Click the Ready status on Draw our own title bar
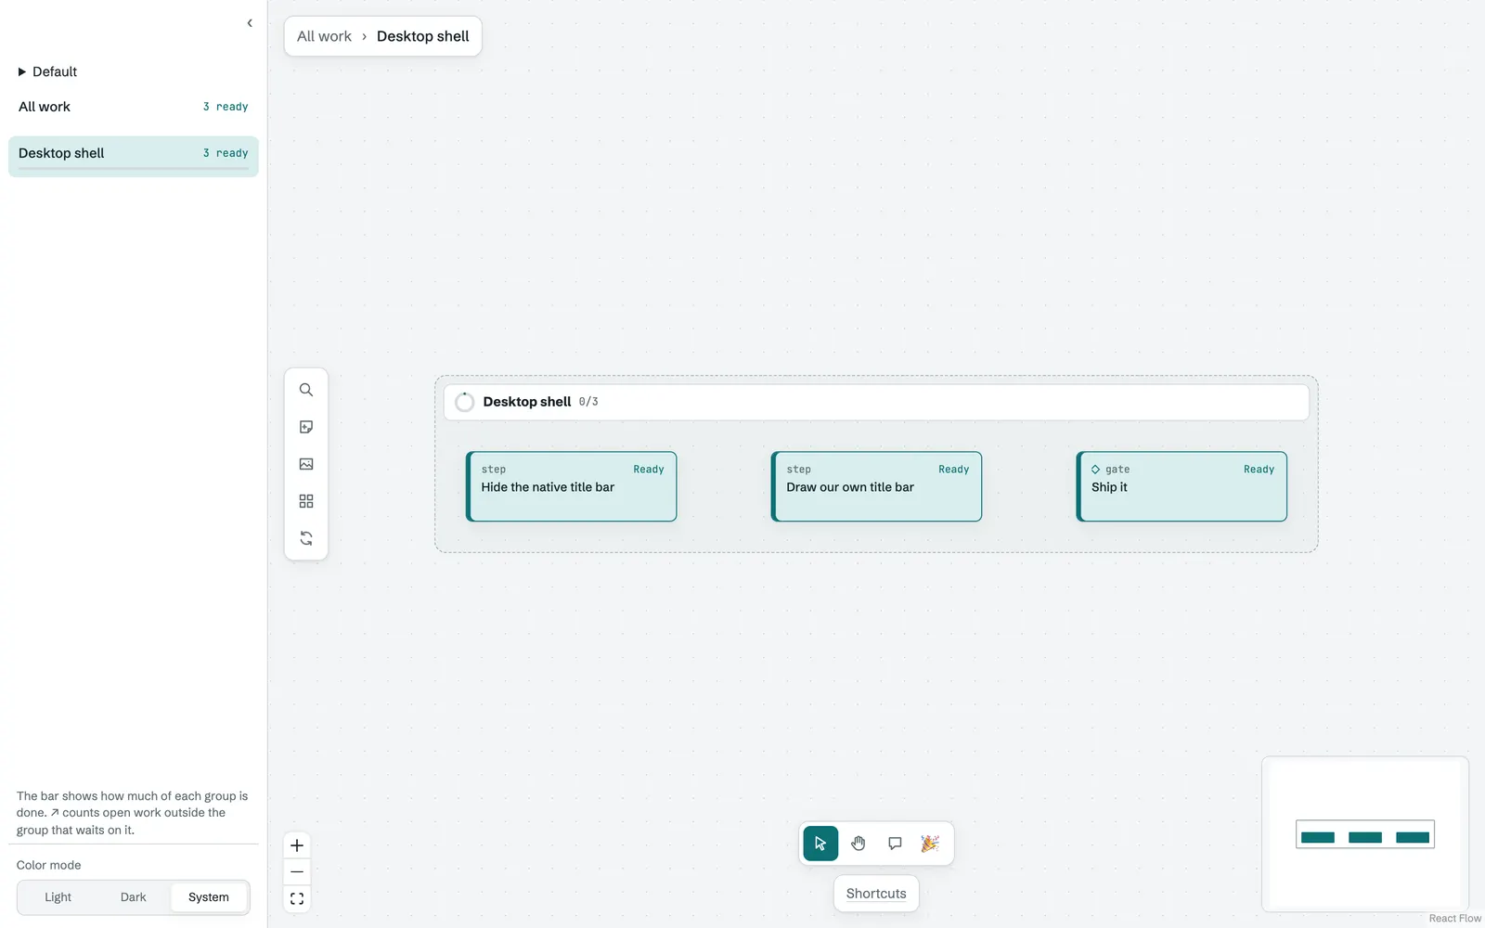This screenshot has height=928, width=1485. pos(954,470)
